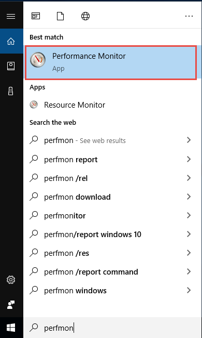202x338 pixels.
Task: Filter results by Documents icon
Action: click(x=60, y=16)
